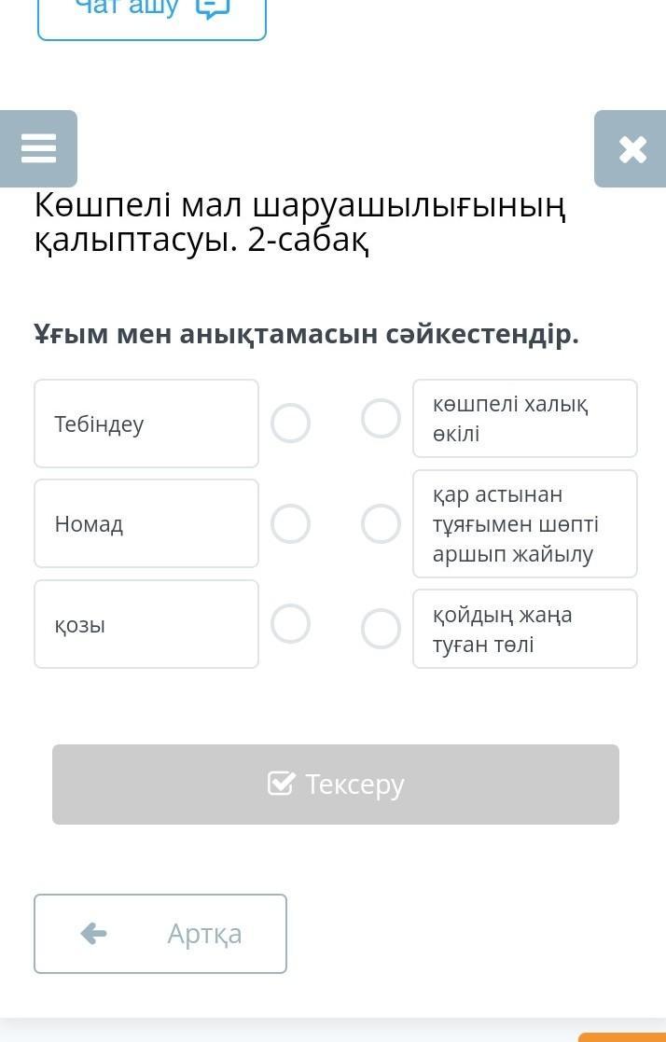Click the back arrow icon
Image resolution: width=666 pixels, height=1042 pixels.
pyautogui.click(x=94, y=933)
